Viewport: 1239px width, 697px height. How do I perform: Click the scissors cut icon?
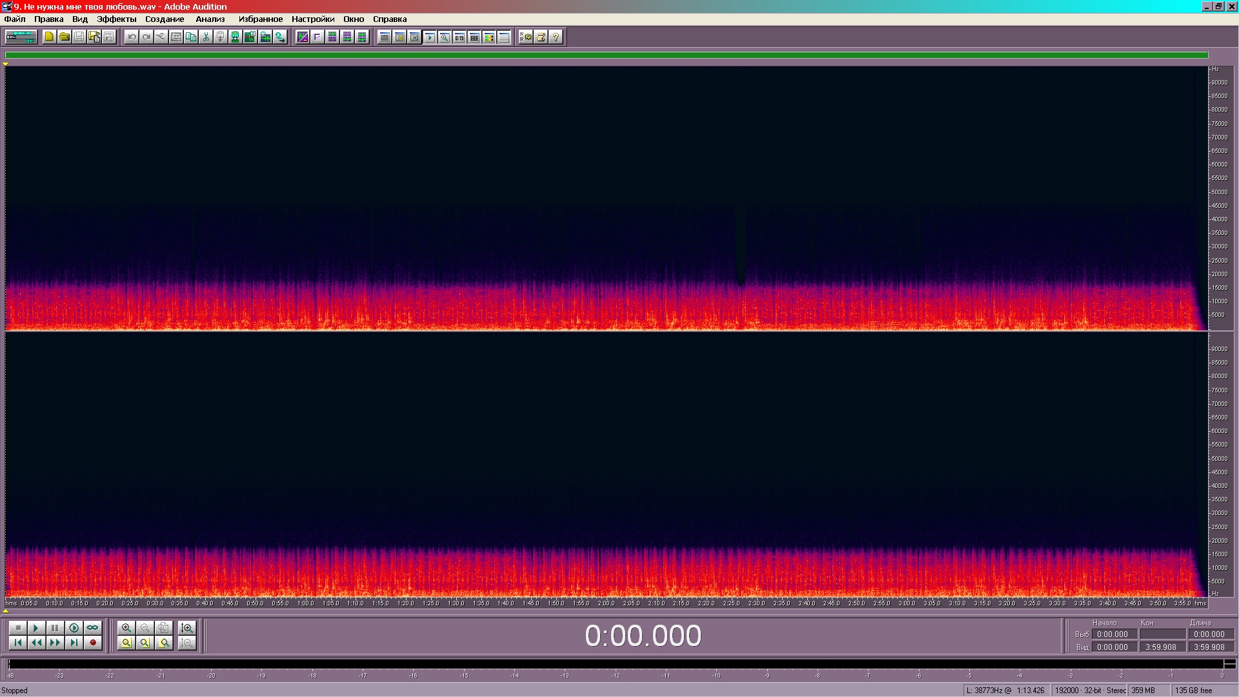(x=206, y=37)
